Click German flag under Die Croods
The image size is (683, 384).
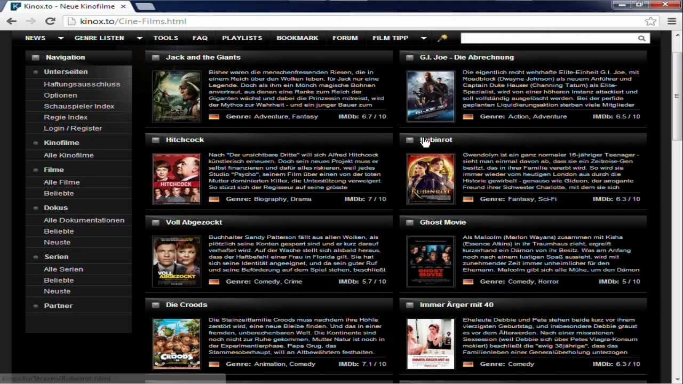coord(214,364)
